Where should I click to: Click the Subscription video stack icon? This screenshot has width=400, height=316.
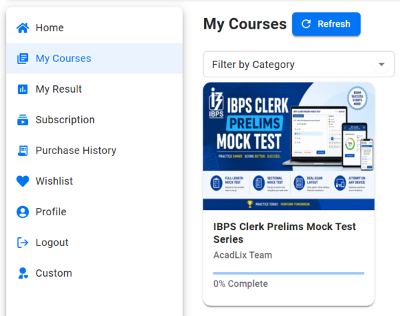(x=23, y=120)
